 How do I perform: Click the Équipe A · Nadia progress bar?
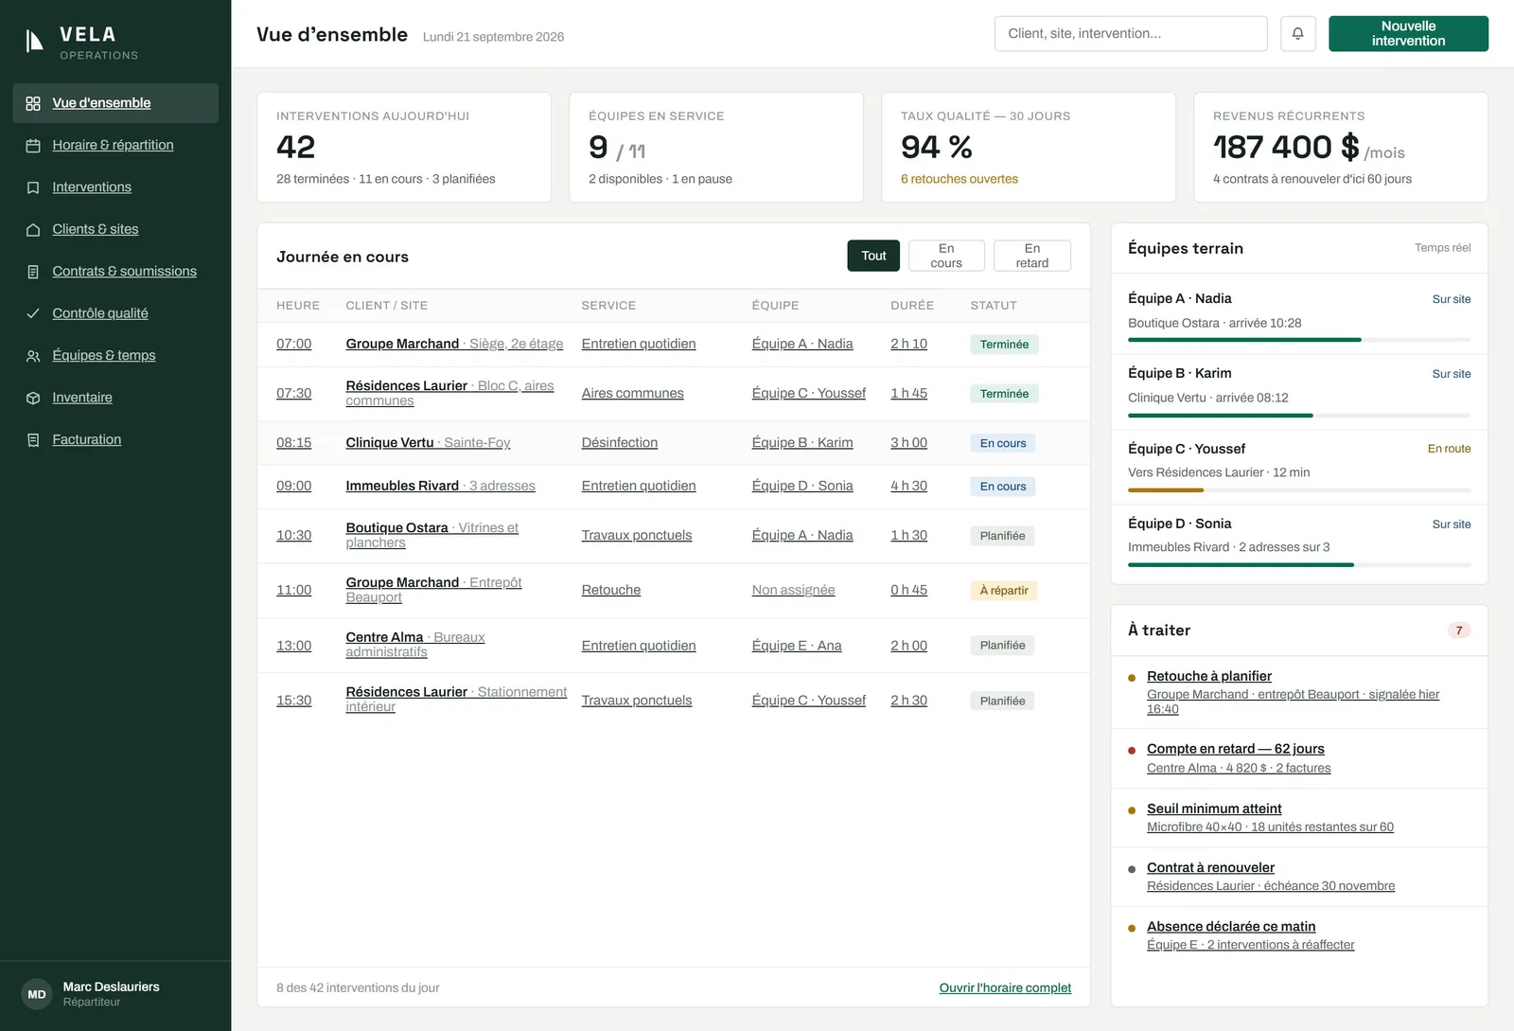click(1299, 340)
